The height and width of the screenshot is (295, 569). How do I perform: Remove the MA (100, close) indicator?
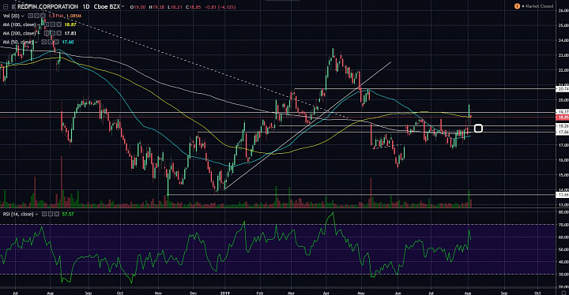coord(58,24)
